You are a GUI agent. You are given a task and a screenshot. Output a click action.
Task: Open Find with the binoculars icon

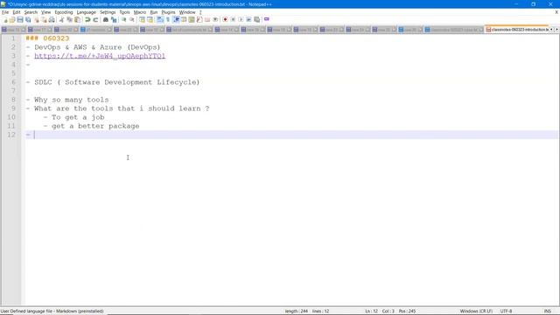click(106, 19)
